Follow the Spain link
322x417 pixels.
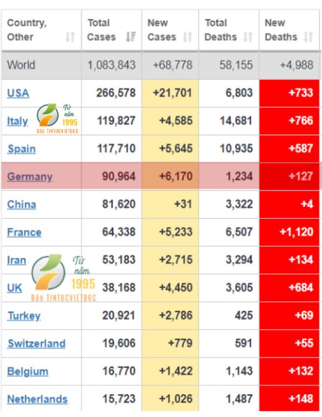click(x=22, y=149)
